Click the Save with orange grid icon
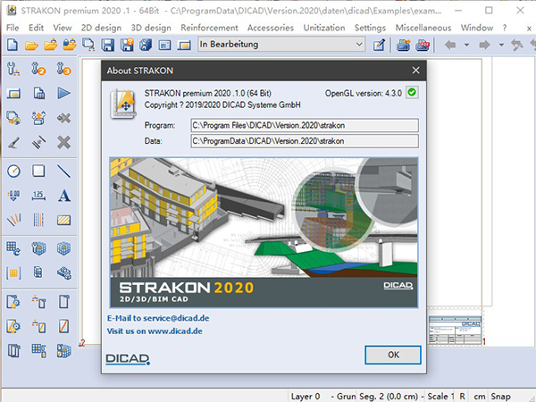 [127, 45]
